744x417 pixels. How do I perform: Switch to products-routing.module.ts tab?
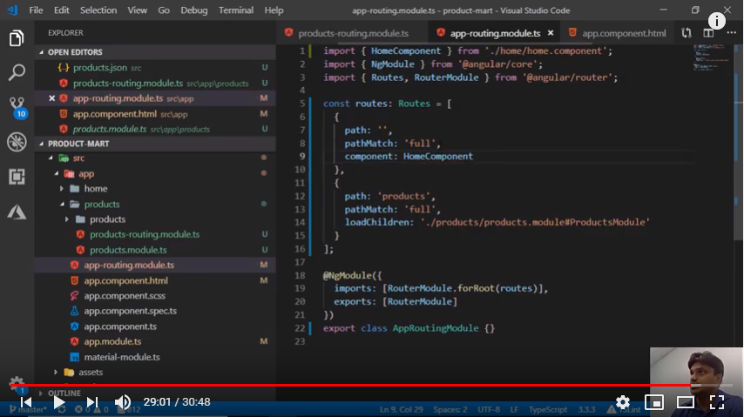353,33
